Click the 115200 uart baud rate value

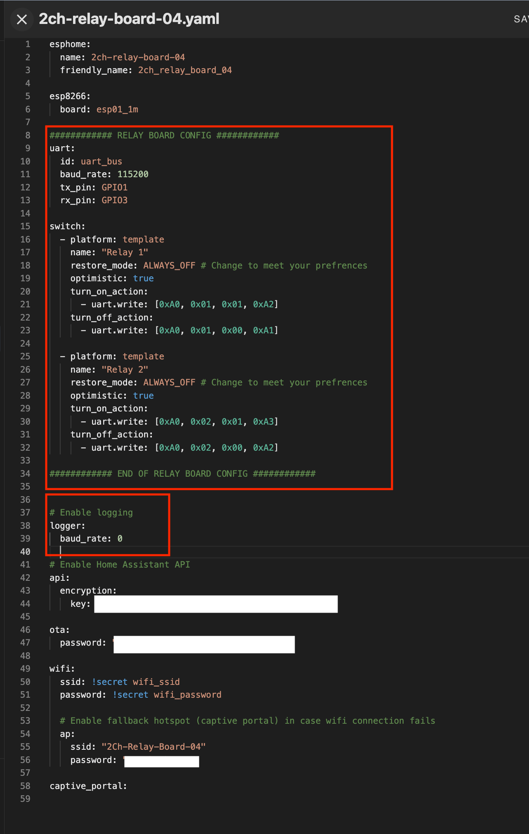pyautogui.click(x=132, y=174)
